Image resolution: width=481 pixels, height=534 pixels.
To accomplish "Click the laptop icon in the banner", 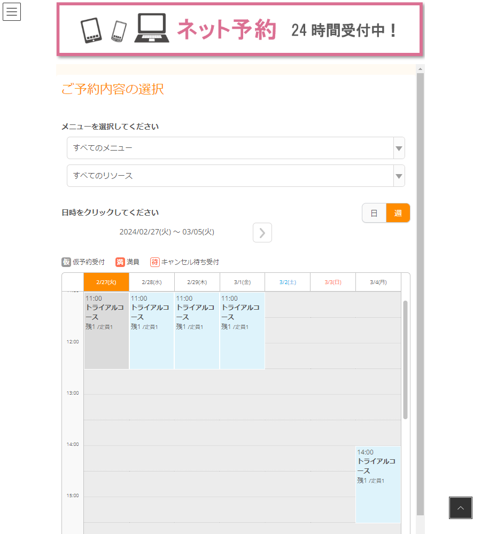I will (152, 28).
